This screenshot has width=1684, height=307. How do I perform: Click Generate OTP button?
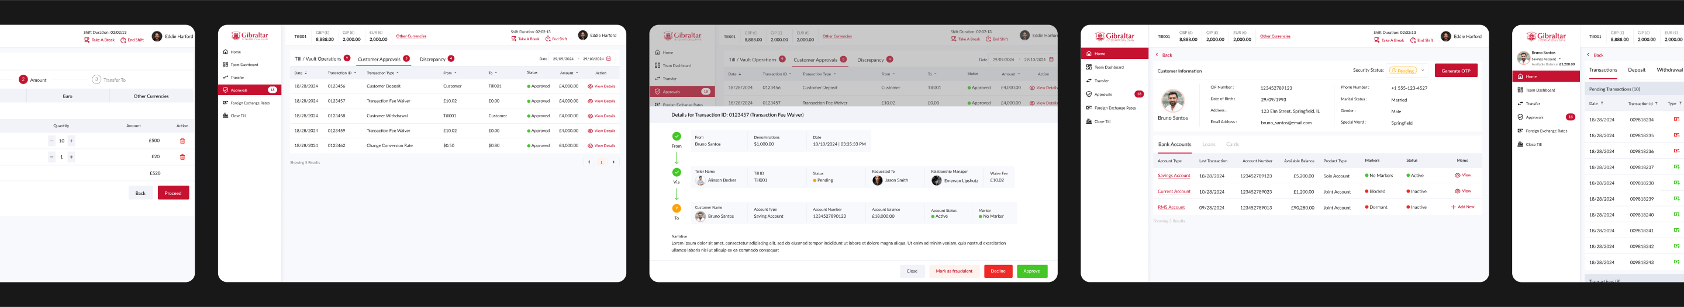tap(1455, 71)
